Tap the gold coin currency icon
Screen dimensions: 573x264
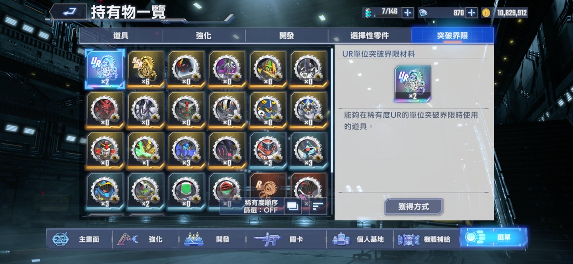coord(486,13)
